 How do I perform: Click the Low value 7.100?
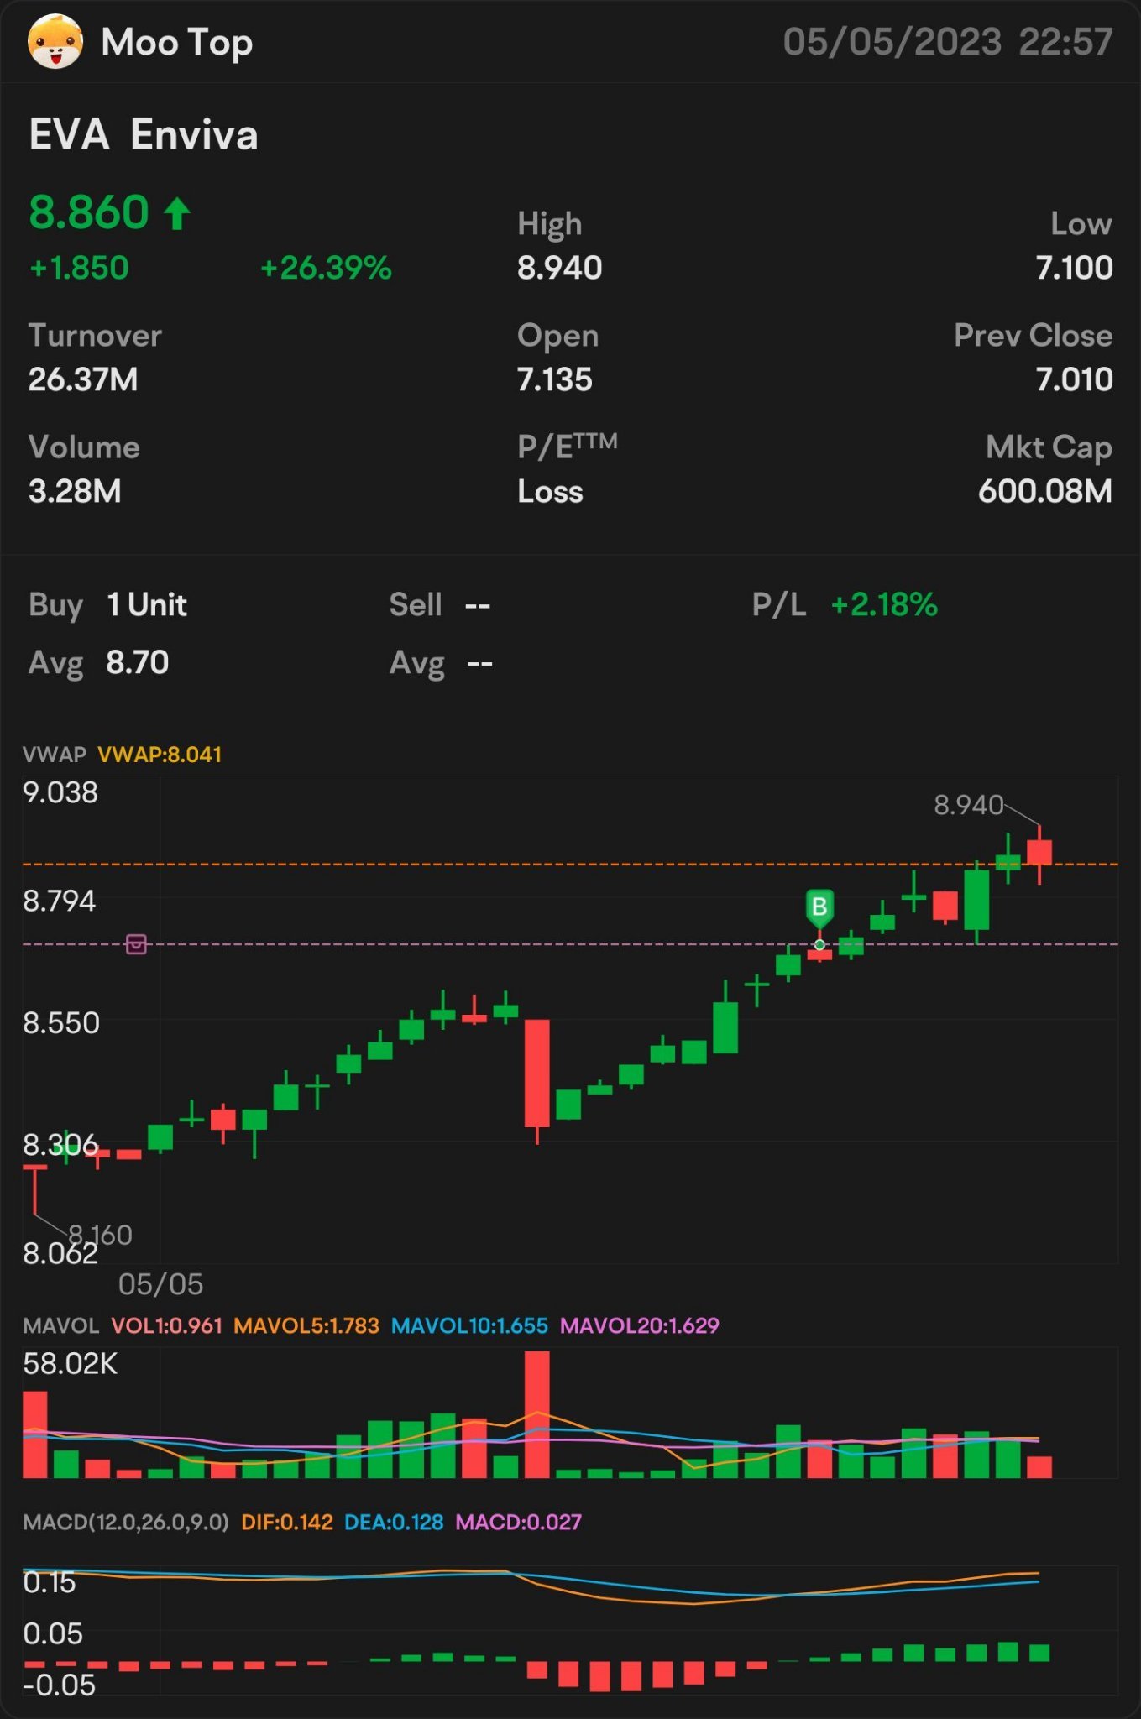click(x=1074, y=268)
